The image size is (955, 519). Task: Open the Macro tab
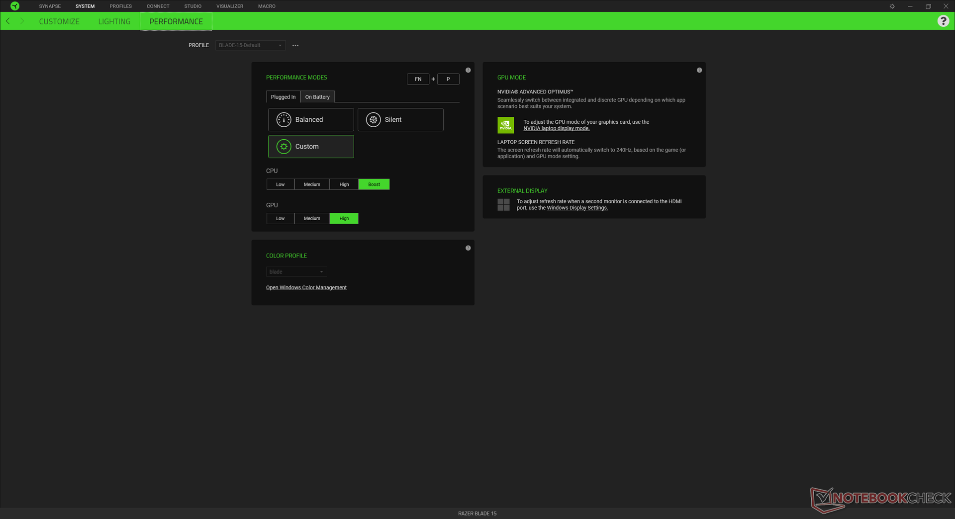pyautogui.click(x=267, y=6)
